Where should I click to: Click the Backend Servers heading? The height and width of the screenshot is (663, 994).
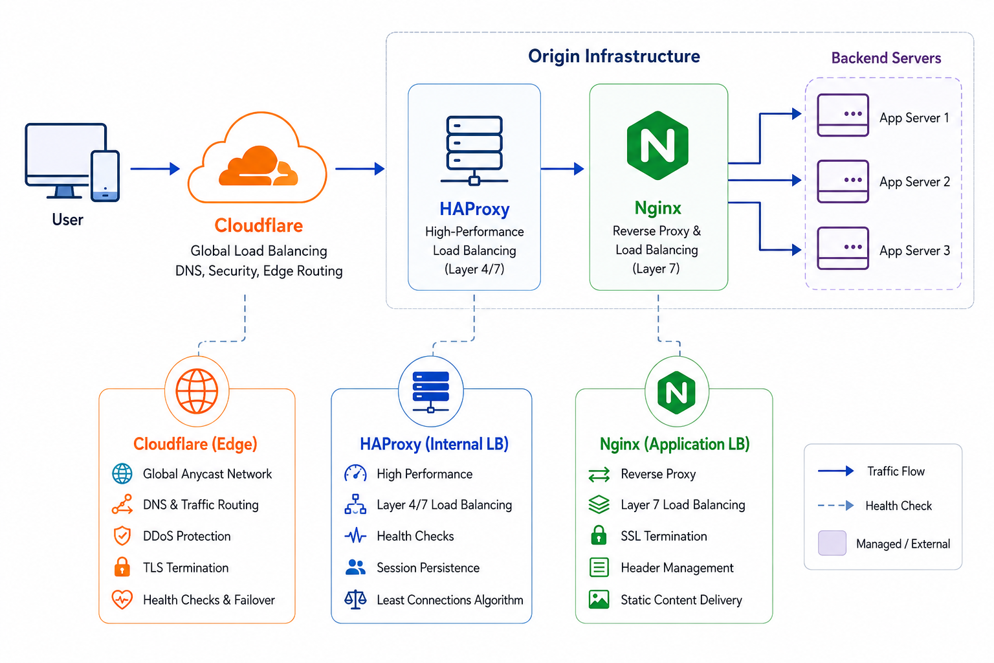[x=886, y=58]
